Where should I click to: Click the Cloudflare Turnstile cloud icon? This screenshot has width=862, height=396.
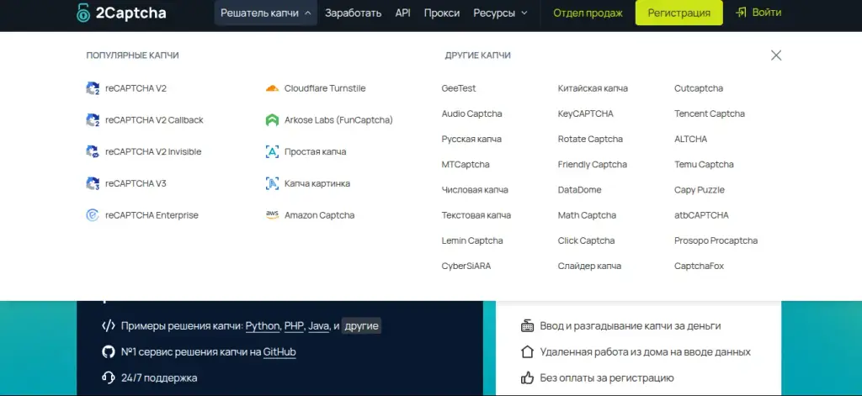point(272,88)
